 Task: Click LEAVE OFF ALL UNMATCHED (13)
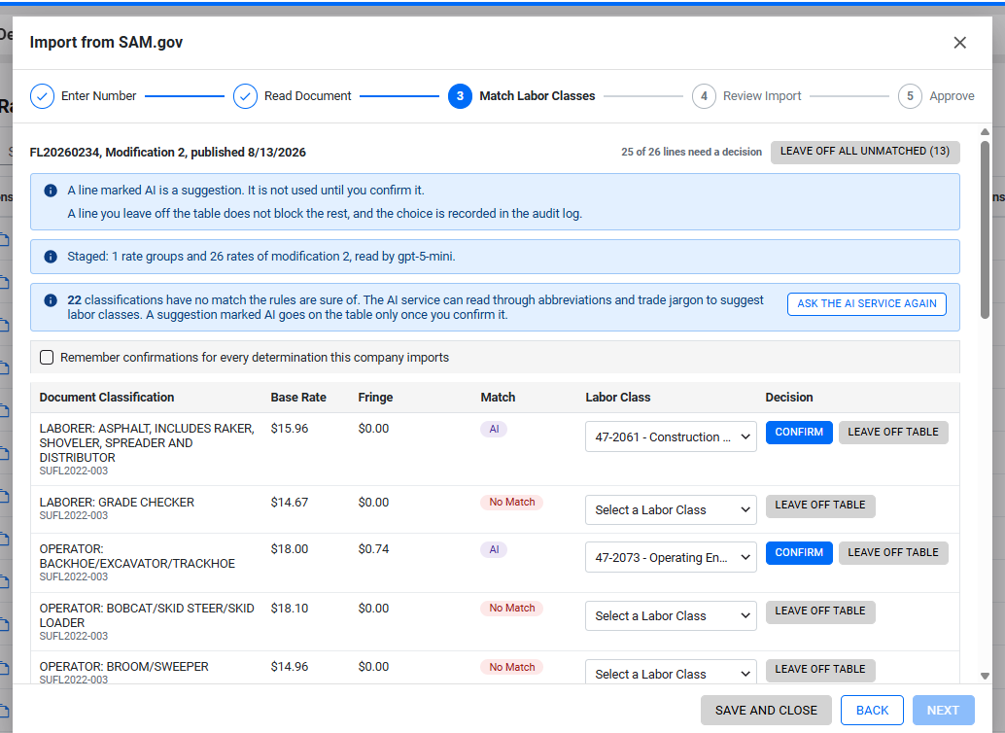pos(865,152)
